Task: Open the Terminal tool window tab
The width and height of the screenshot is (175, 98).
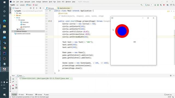Action: pos(39,95)
